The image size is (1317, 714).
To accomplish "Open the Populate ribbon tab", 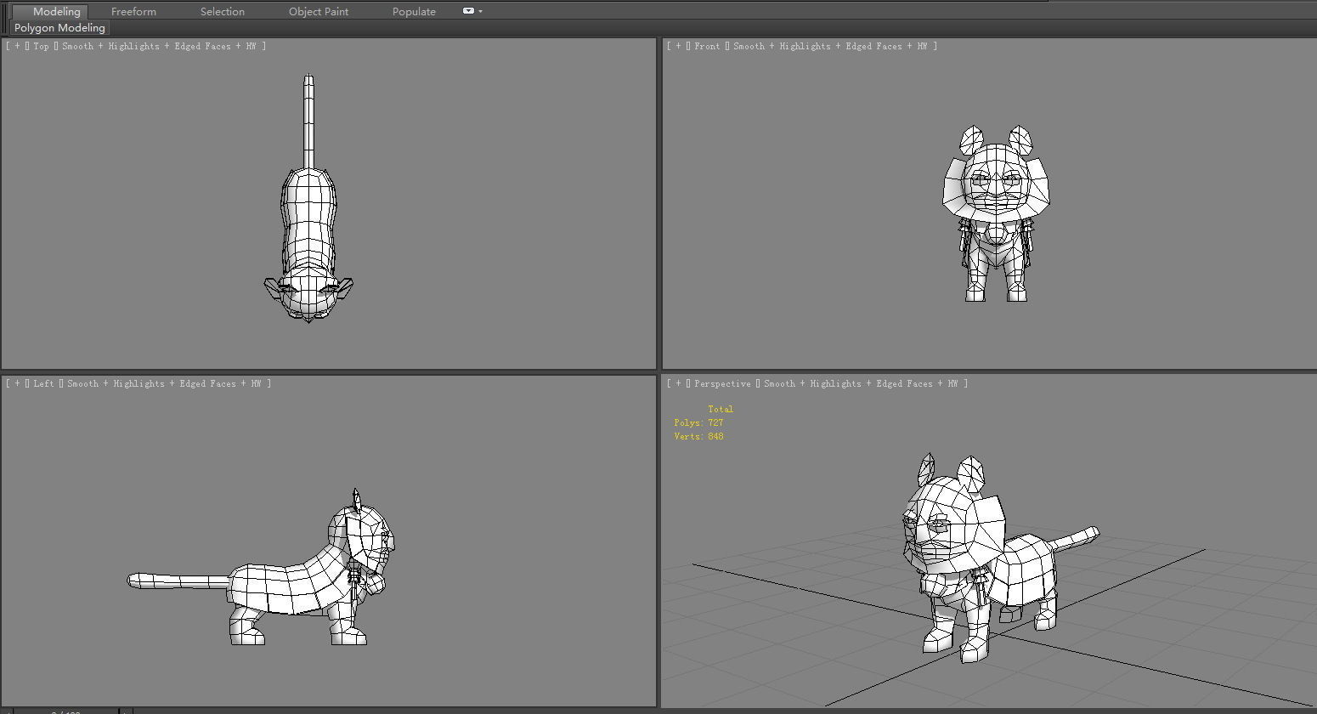I will [414, 11].
